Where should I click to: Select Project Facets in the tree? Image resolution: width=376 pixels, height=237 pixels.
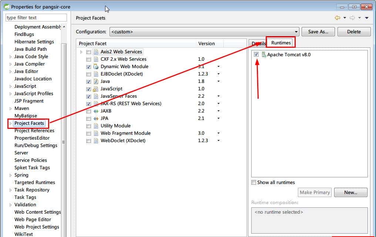(x=29, y=123)
